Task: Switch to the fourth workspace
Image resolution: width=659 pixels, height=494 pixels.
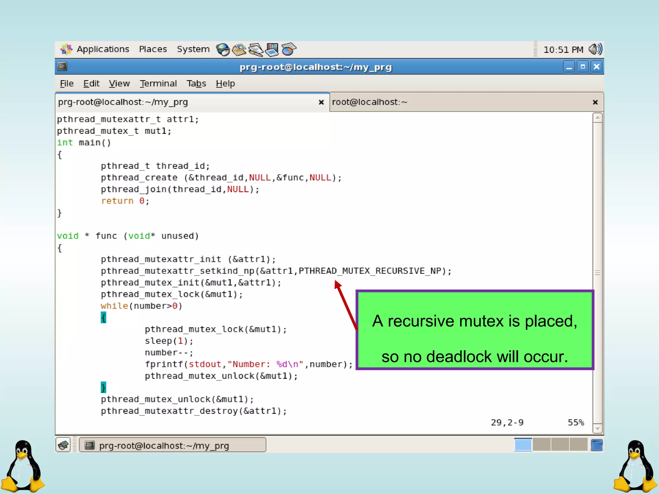Action: 579,445
